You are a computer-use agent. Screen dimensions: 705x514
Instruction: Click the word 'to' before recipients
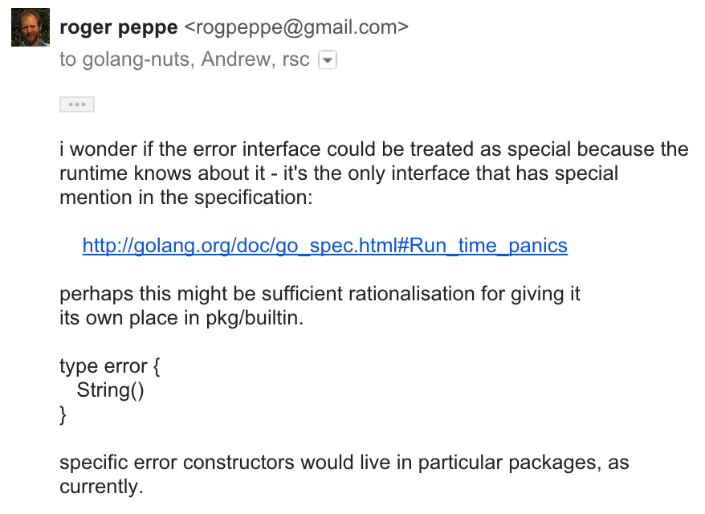(68, 59)
